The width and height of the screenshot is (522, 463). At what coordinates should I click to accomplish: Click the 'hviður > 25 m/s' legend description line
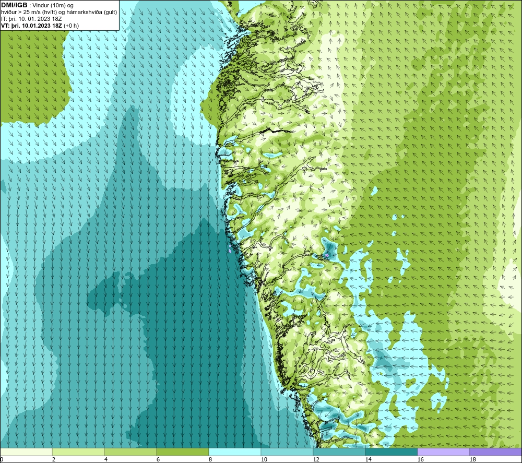[59, 13]
